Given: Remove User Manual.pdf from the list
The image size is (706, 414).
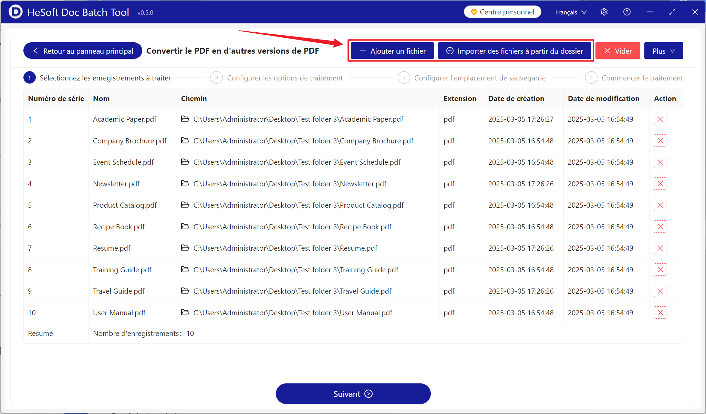Looking at the screenshot, I should tap(660, 313).
